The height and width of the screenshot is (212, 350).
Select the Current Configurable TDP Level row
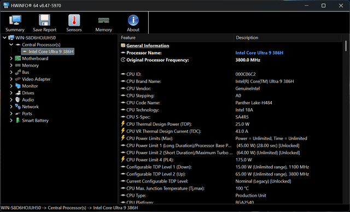click(x=231, y=181)
